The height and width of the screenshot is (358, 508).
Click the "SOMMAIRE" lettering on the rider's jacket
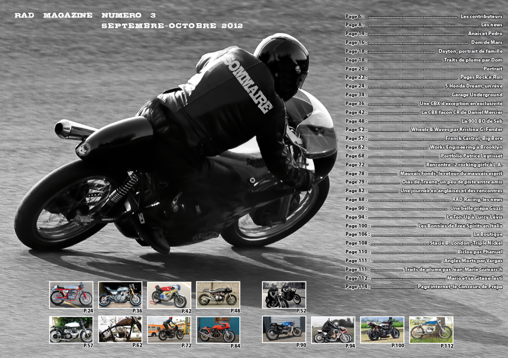249,85
